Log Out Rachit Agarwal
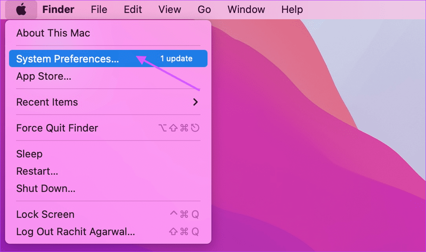 [x=108, y=232]
